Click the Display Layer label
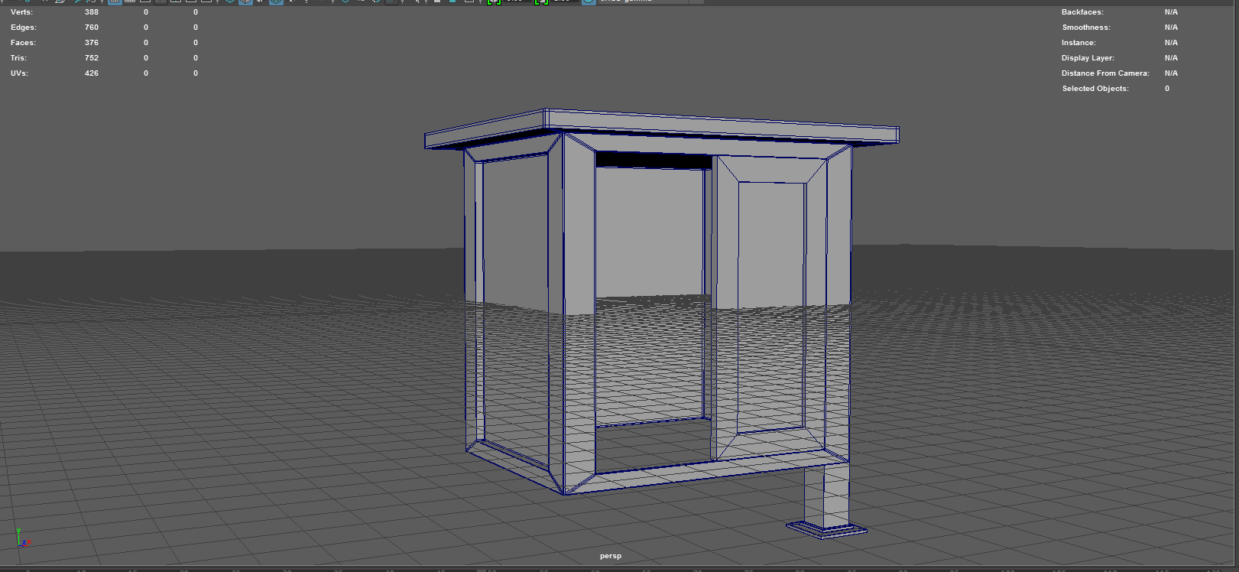 point(1088,58)
